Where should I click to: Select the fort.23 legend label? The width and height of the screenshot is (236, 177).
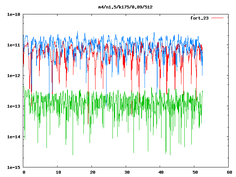(199, 18)
